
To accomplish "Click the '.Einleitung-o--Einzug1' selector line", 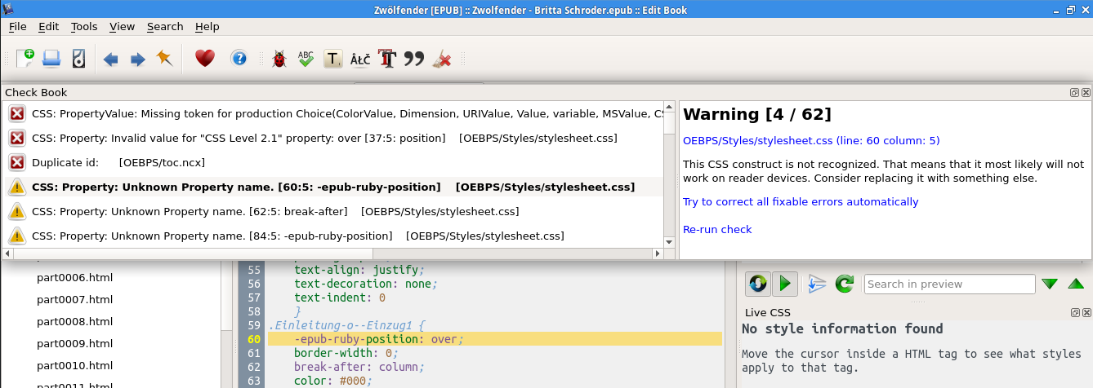I will (x=347, y=325).
